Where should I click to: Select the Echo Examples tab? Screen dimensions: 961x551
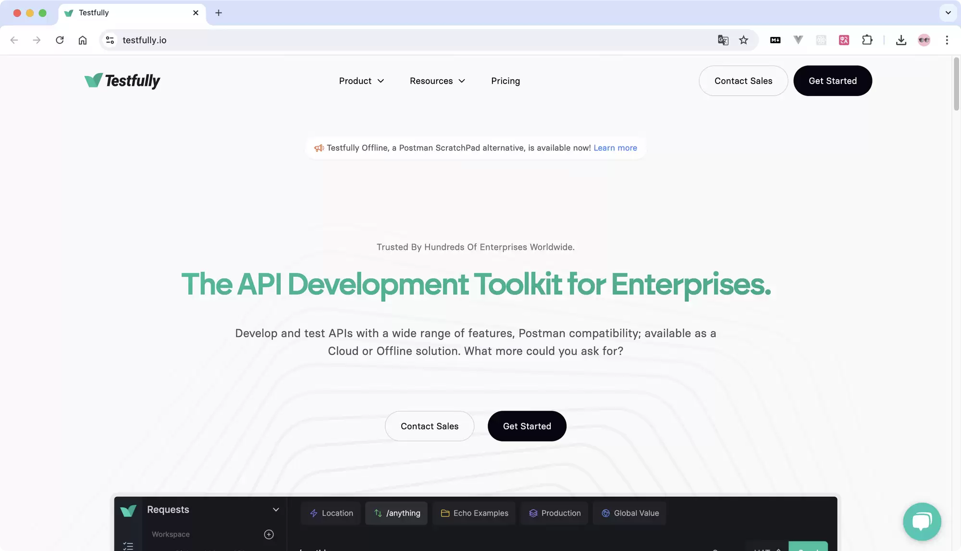click(474, 513)
